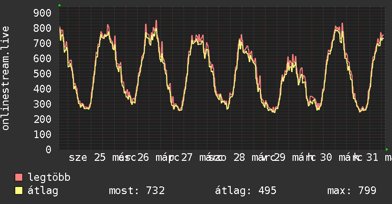392x204 pixels.
Task: Click the onlinestream.live vertical axis title
Action: pyautogui.click(x=5, y=78)
